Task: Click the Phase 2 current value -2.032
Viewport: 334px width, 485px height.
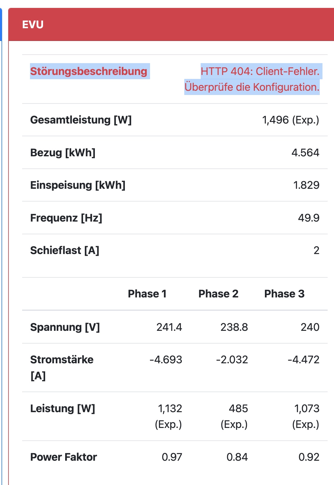Action: coord(232,360)
